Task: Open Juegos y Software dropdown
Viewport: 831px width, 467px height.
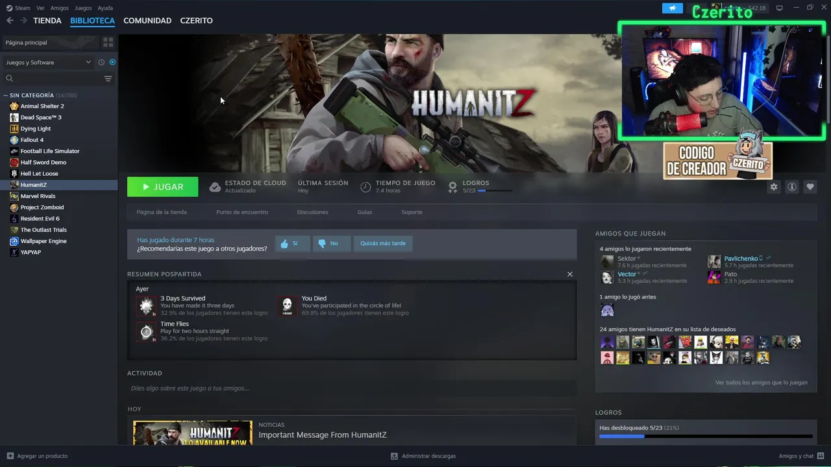Action: (48, 62)
